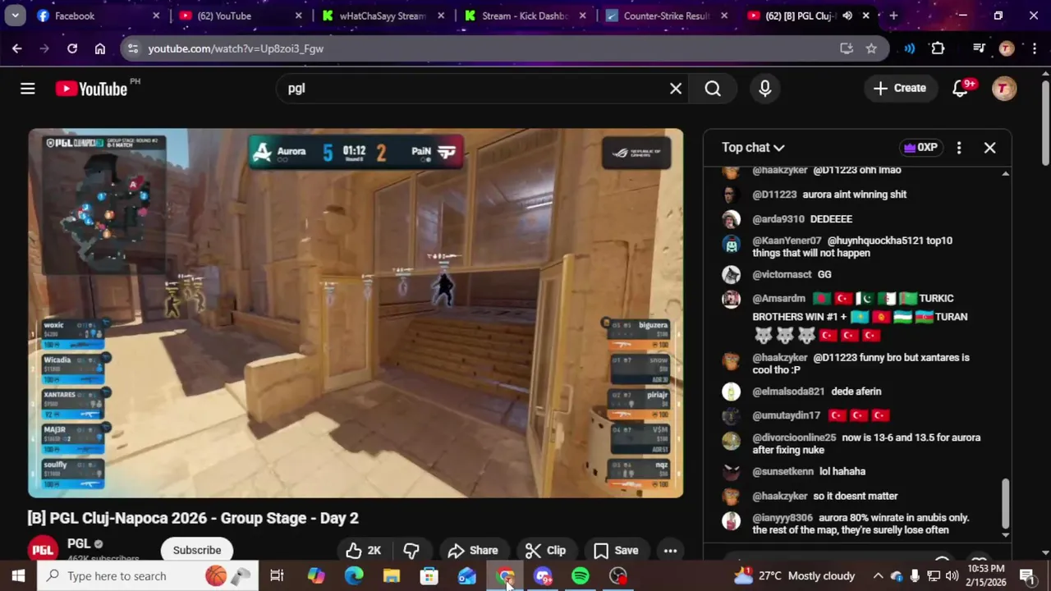The image size is (1051, 591).
Task: Open Task View on the taskbar
Action: [277, 576]
